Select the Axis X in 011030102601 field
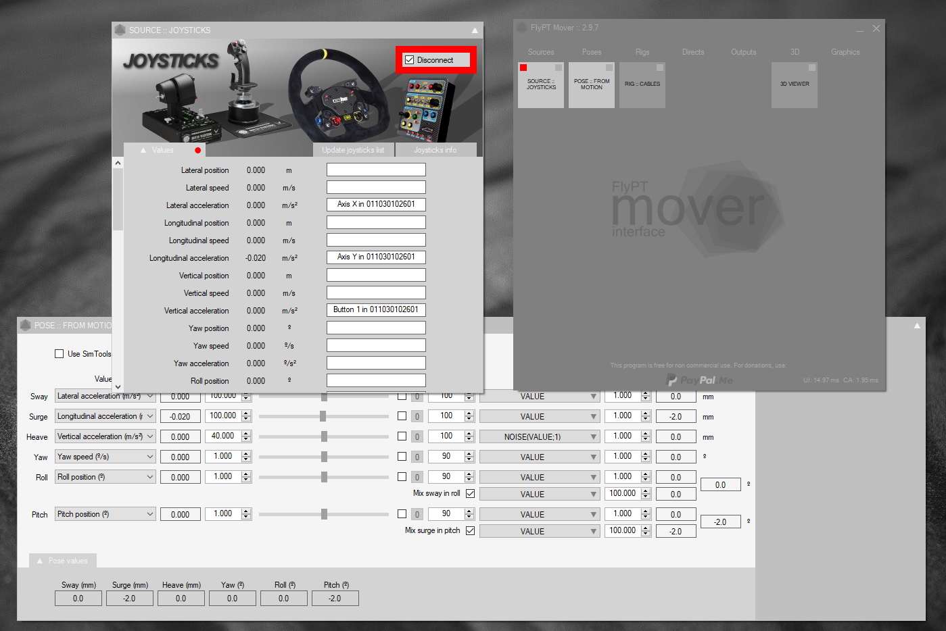This screenshot has width=946, height=631. tap(376, 204)
